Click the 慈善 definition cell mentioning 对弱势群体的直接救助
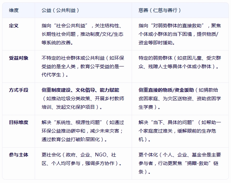The height and width of the screenshot is (183, 231). point(180,34)
